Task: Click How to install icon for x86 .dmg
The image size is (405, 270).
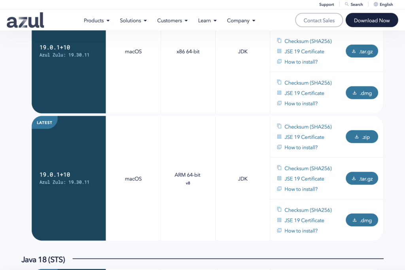Action: [x=279, y=103]
